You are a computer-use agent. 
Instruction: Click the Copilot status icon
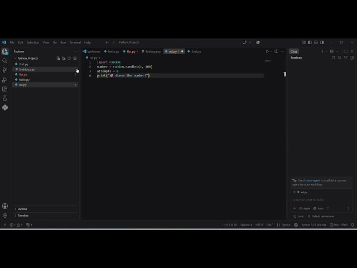point(296,225)
